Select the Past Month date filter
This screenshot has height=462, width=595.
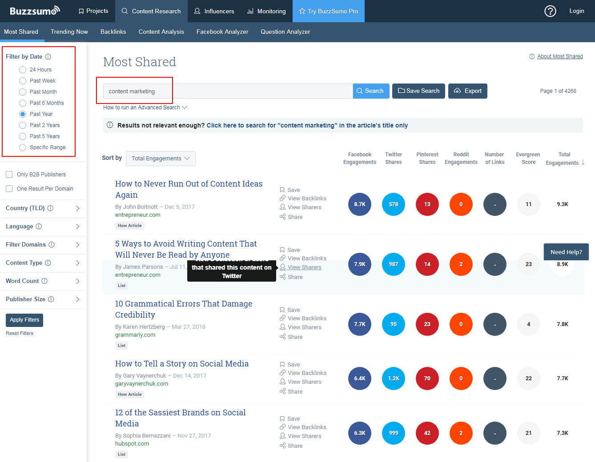pyautogui.click(x=23, y=92)
